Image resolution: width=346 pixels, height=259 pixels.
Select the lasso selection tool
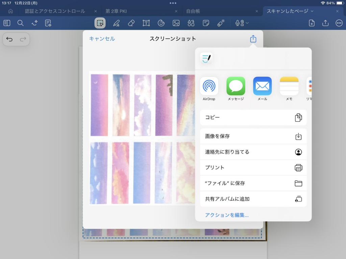(x=100, y=23)
